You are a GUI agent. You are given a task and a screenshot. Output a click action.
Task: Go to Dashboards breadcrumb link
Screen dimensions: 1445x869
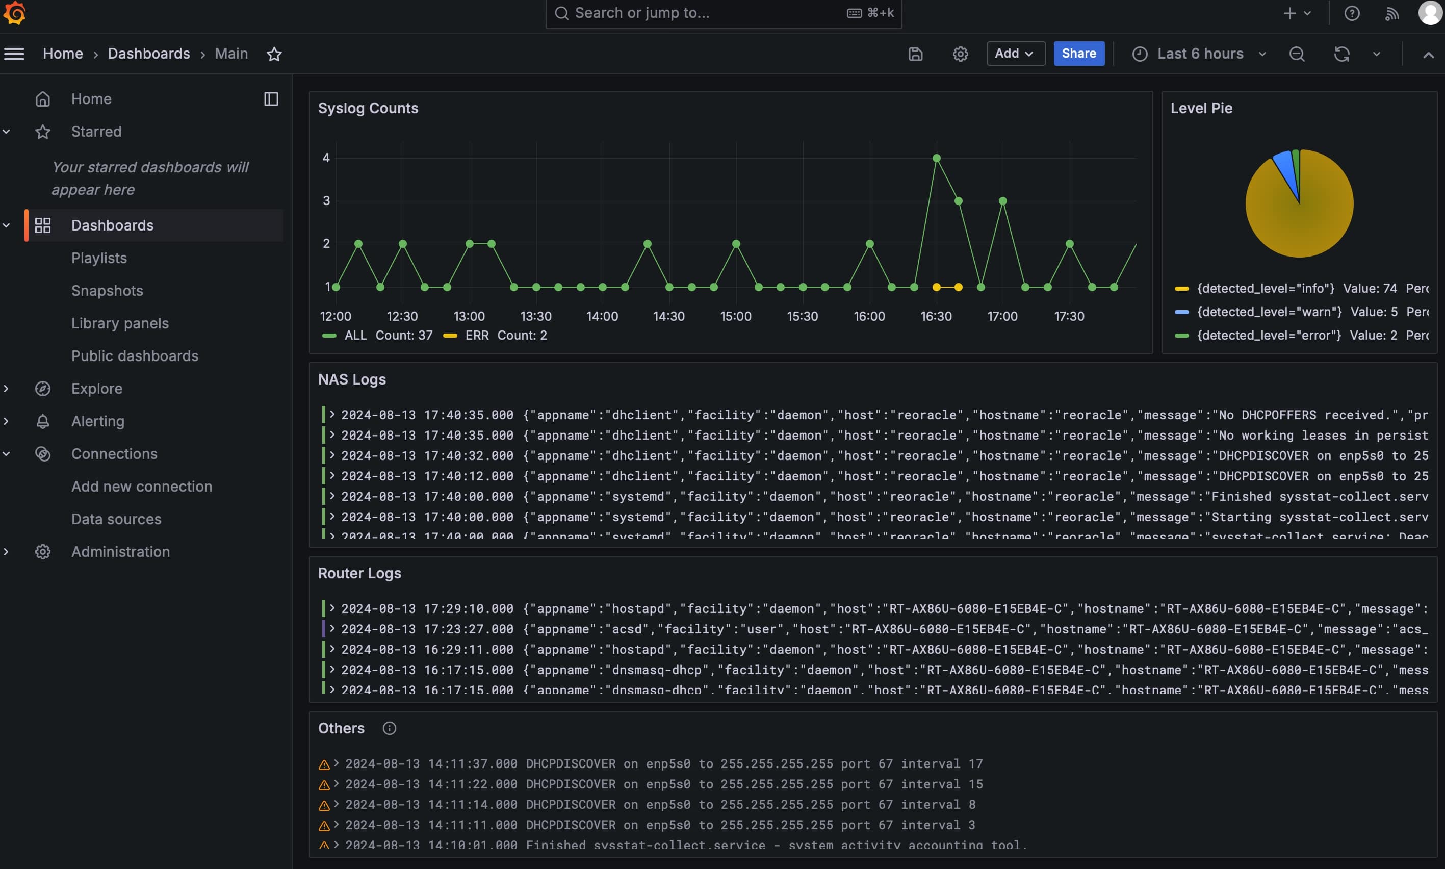pos(149,54)
